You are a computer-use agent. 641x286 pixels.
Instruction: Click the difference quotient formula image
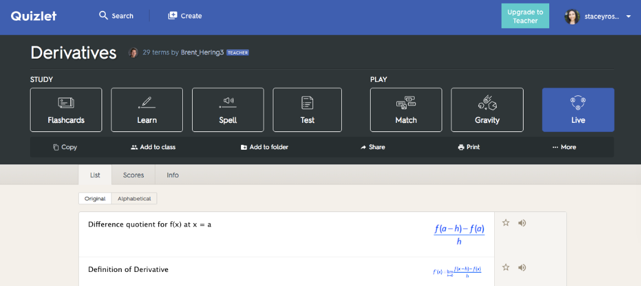(x=459, y=235)
